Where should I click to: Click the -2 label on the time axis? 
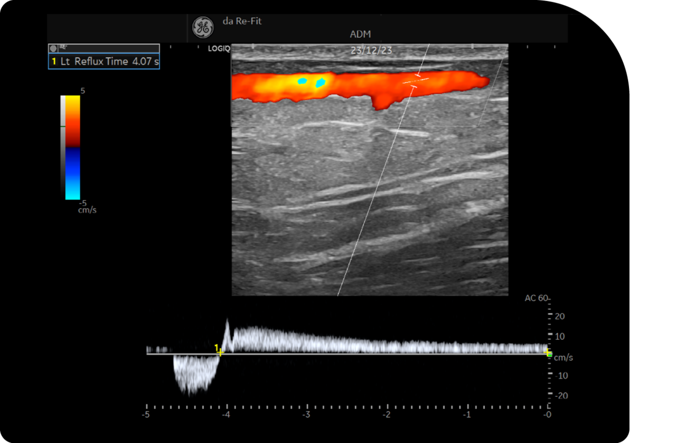pyautogui.click(x=387, y=415)
